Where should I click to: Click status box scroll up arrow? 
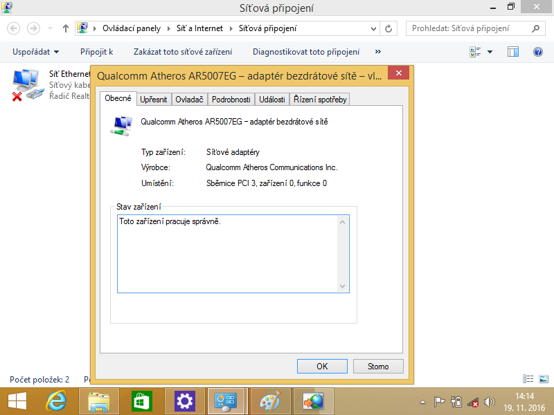(x=342, y=222)
